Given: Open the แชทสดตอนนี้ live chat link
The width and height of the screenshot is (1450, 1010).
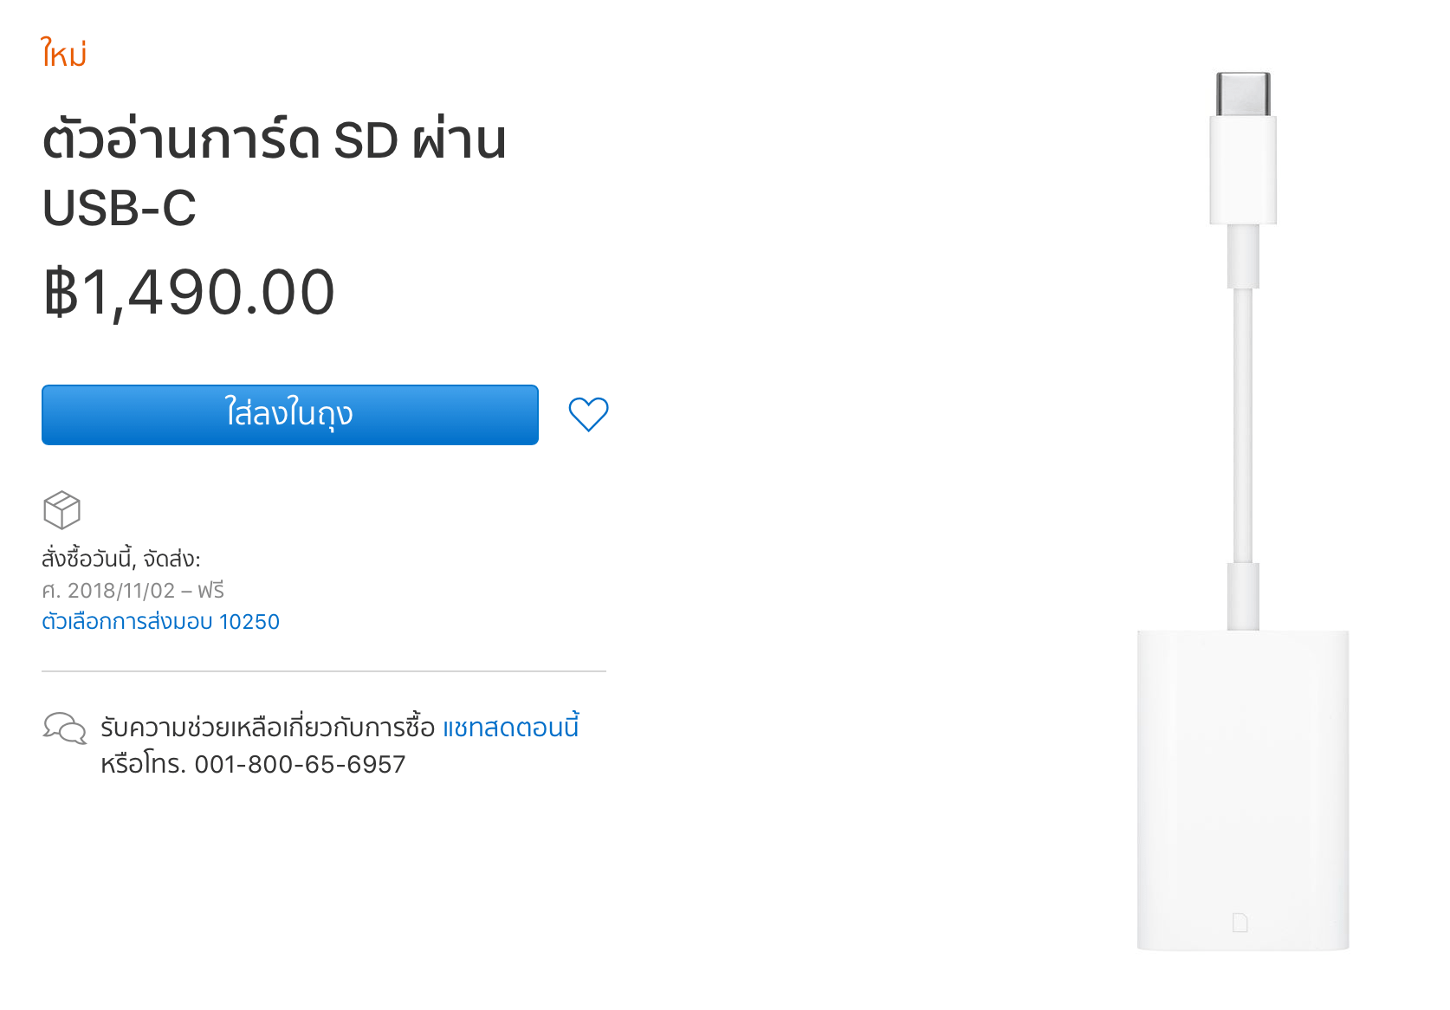Looking at the screenshot, I should [510, 726].
